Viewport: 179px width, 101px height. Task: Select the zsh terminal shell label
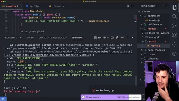(x=98, y=38)
